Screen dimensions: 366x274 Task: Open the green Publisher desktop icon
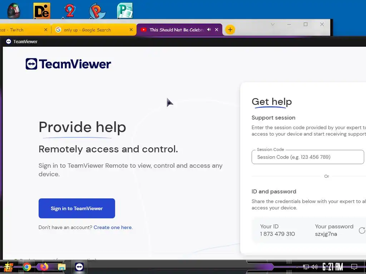pyautogui.click(x=125, y=11)
